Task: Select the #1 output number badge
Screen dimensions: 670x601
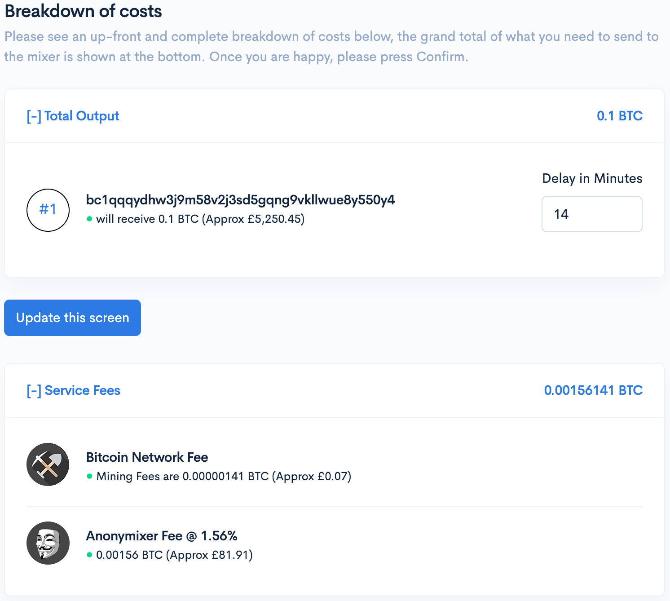Action: pos(48,210)
